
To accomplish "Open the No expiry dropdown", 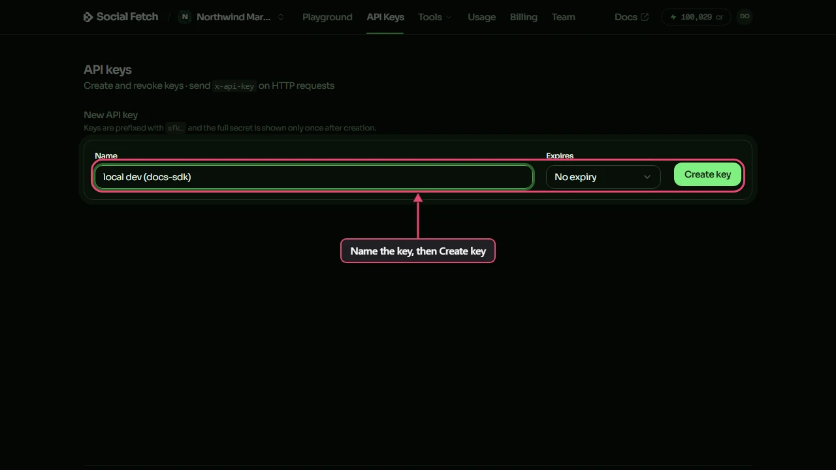I will tap(603, 177).
